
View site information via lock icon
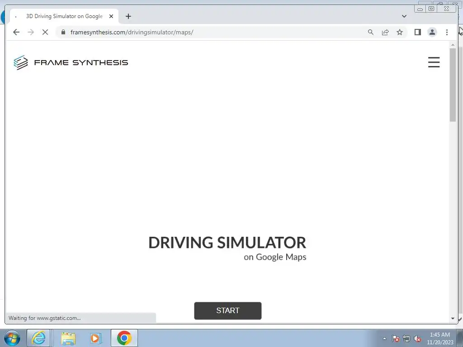tap(63, 32)
